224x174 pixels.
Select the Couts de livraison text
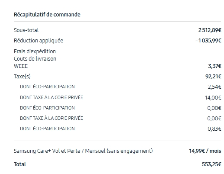pyautogui.click(x=35, y=59)
